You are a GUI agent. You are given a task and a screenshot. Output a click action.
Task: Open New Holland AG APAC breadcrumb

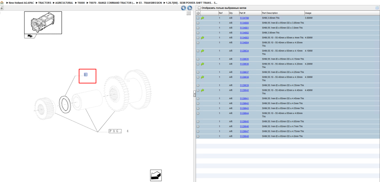(x=21, y=3)
